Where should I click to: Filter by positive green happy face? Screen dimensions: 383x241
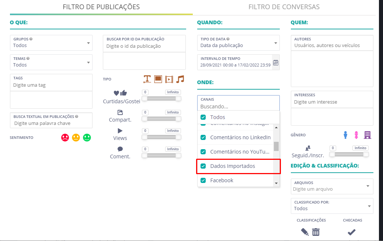(87, 138)
